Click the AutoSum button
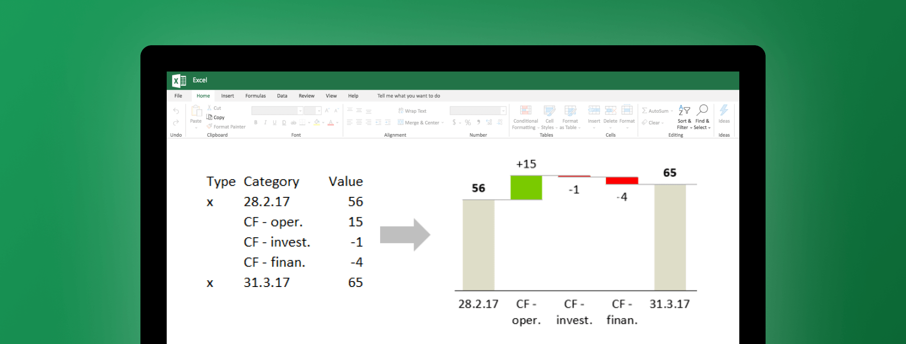This screenshot has width=906, height=344. pyautogui.click(x=655, y=111)
